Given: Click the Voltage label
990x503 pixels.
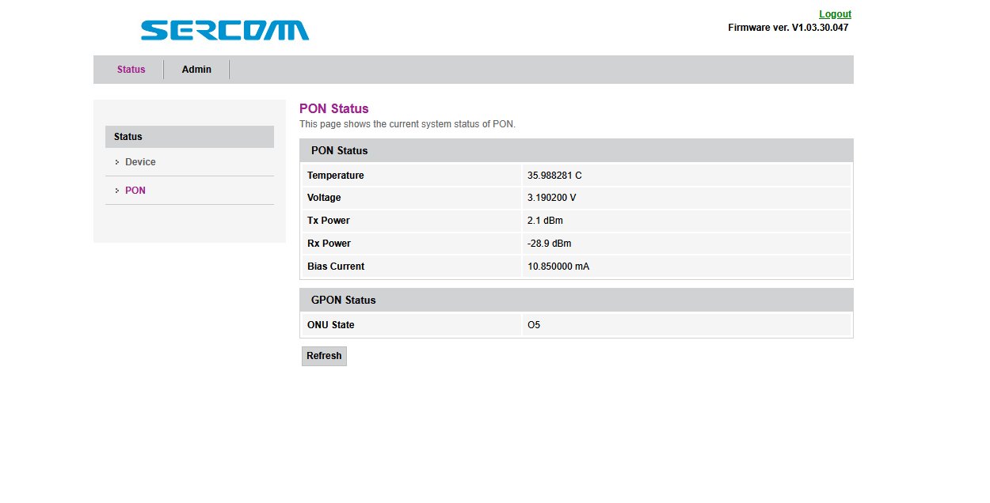Looking at the screenshot, I should point(324,198).
